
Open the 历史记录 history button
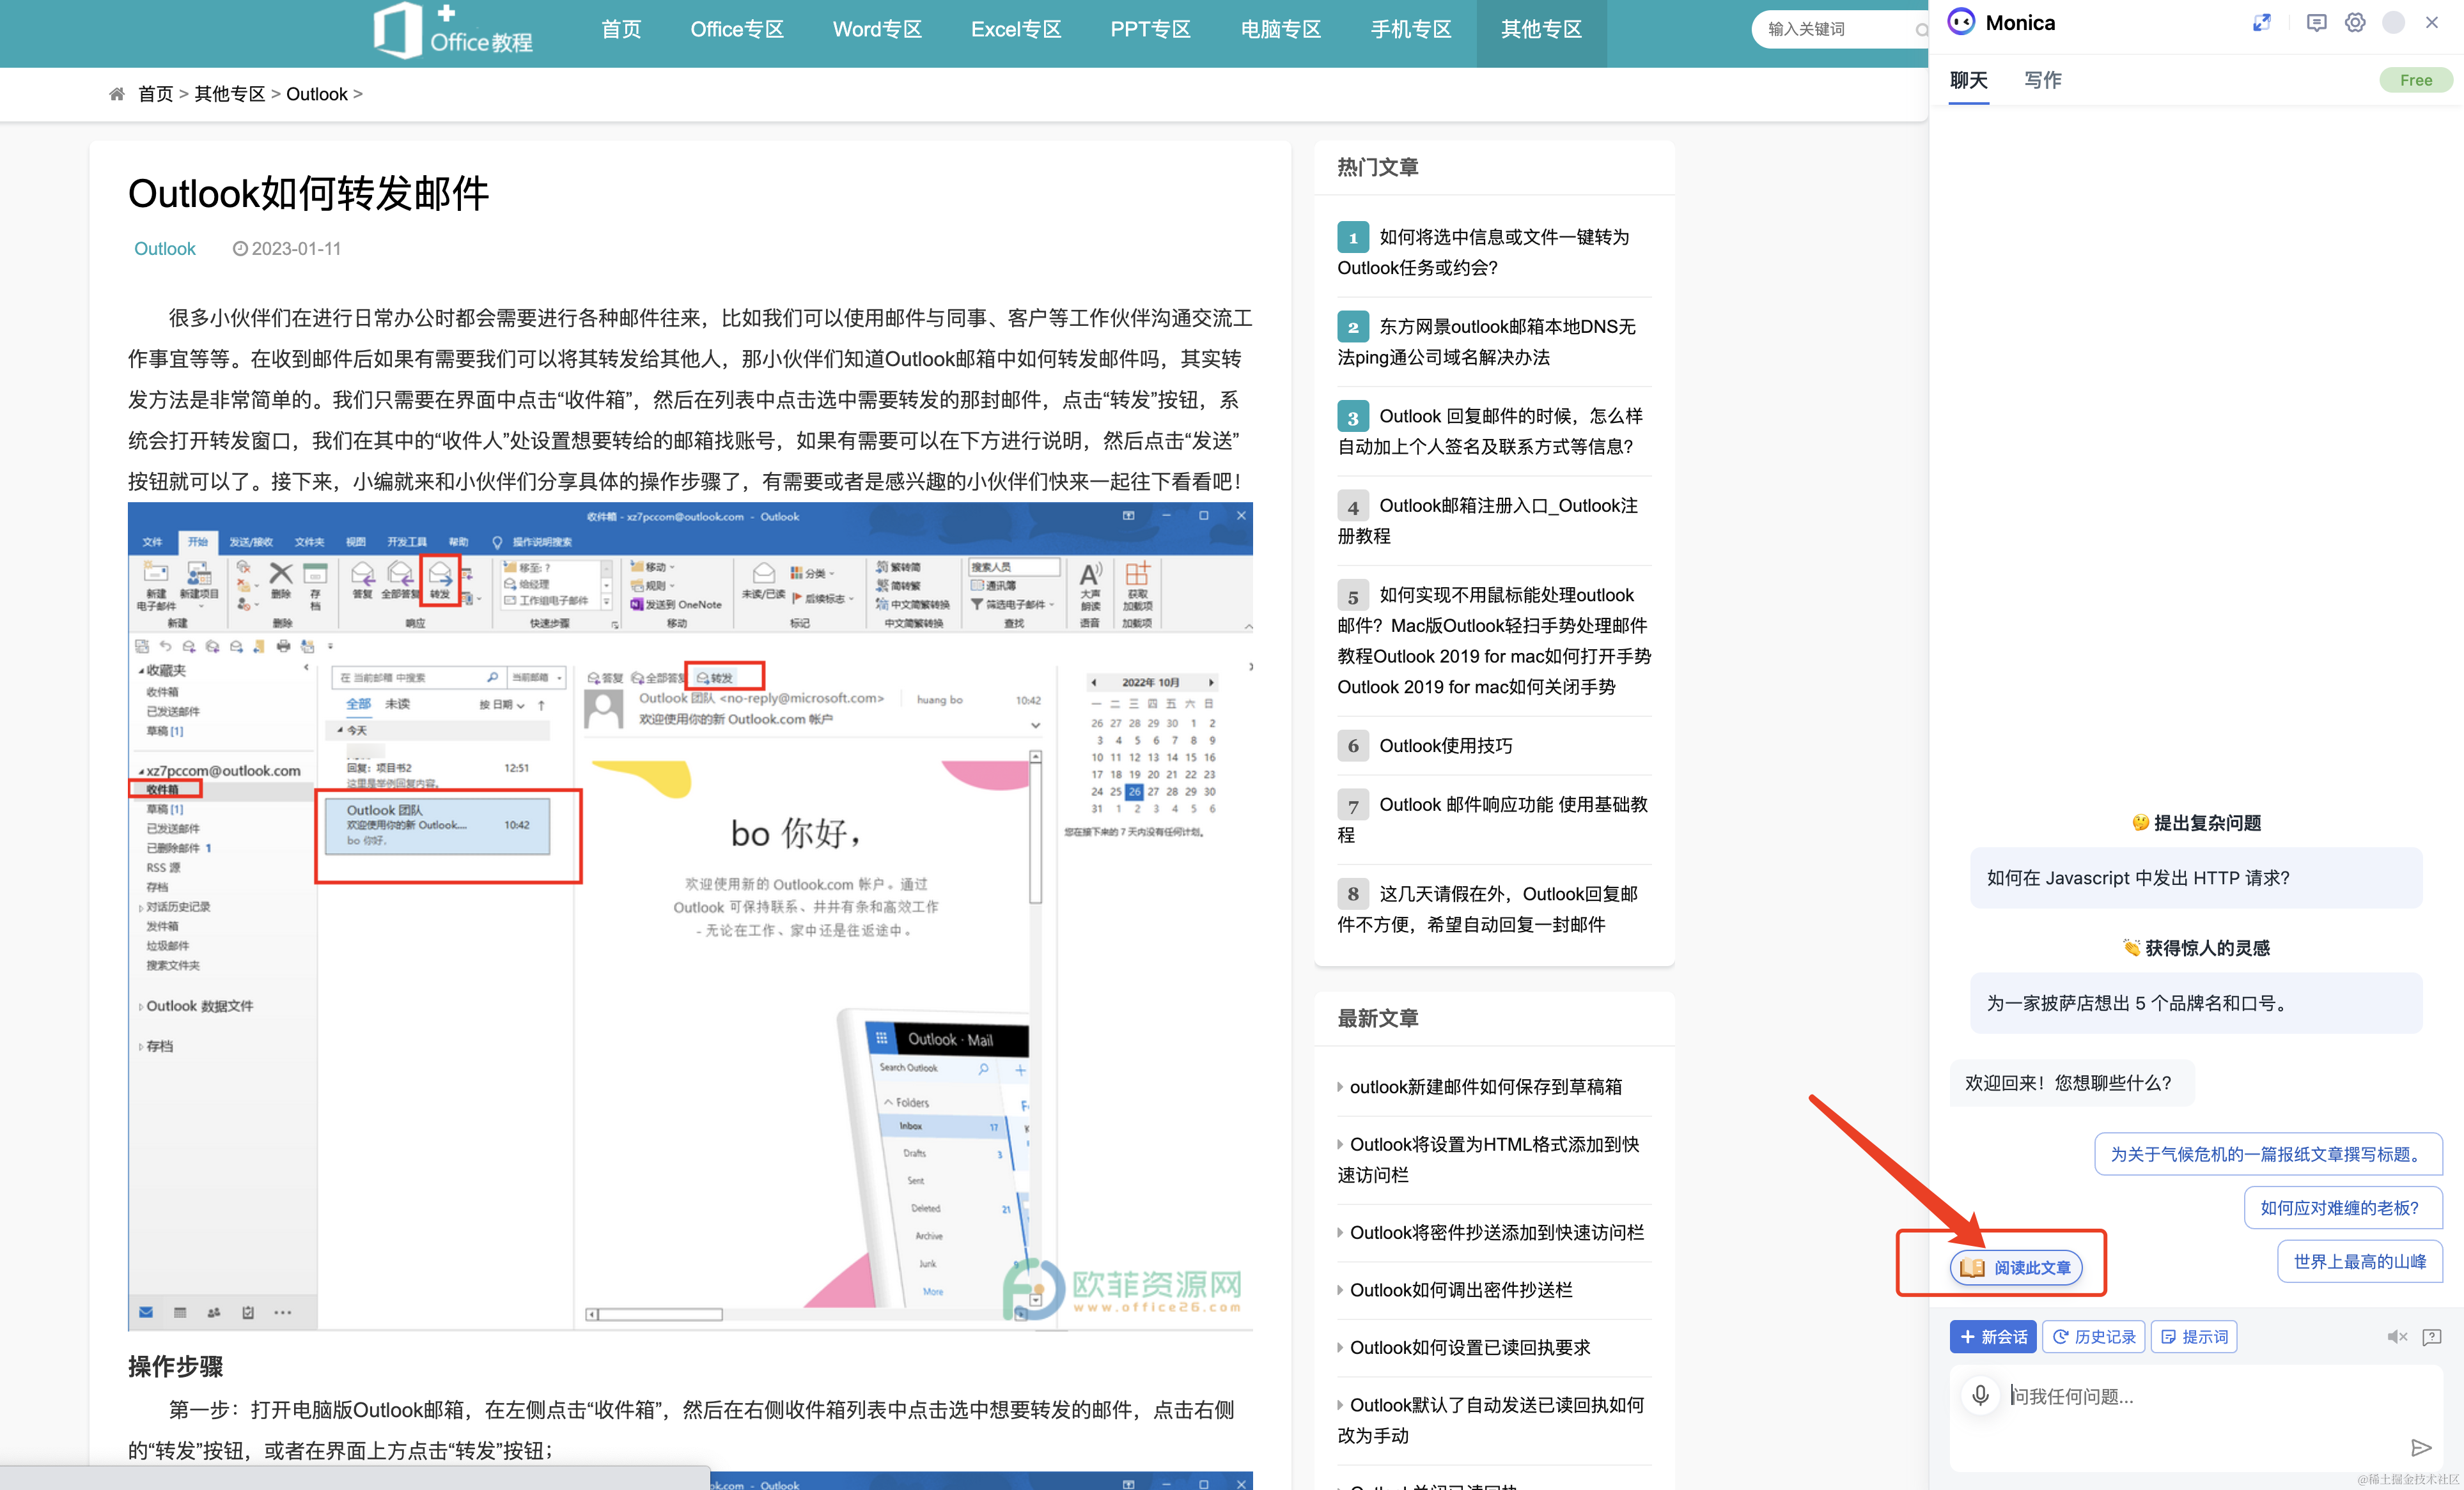(x=2093, y=1337)
